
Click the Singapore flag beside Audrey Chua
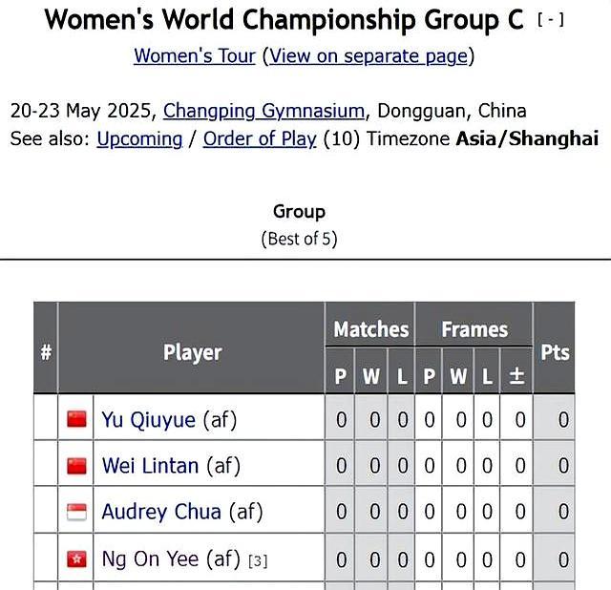76,512
